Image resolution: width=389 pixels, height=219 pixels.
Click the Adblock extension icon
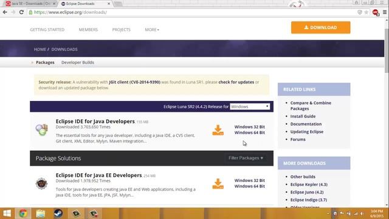click(x=376, y=12)
